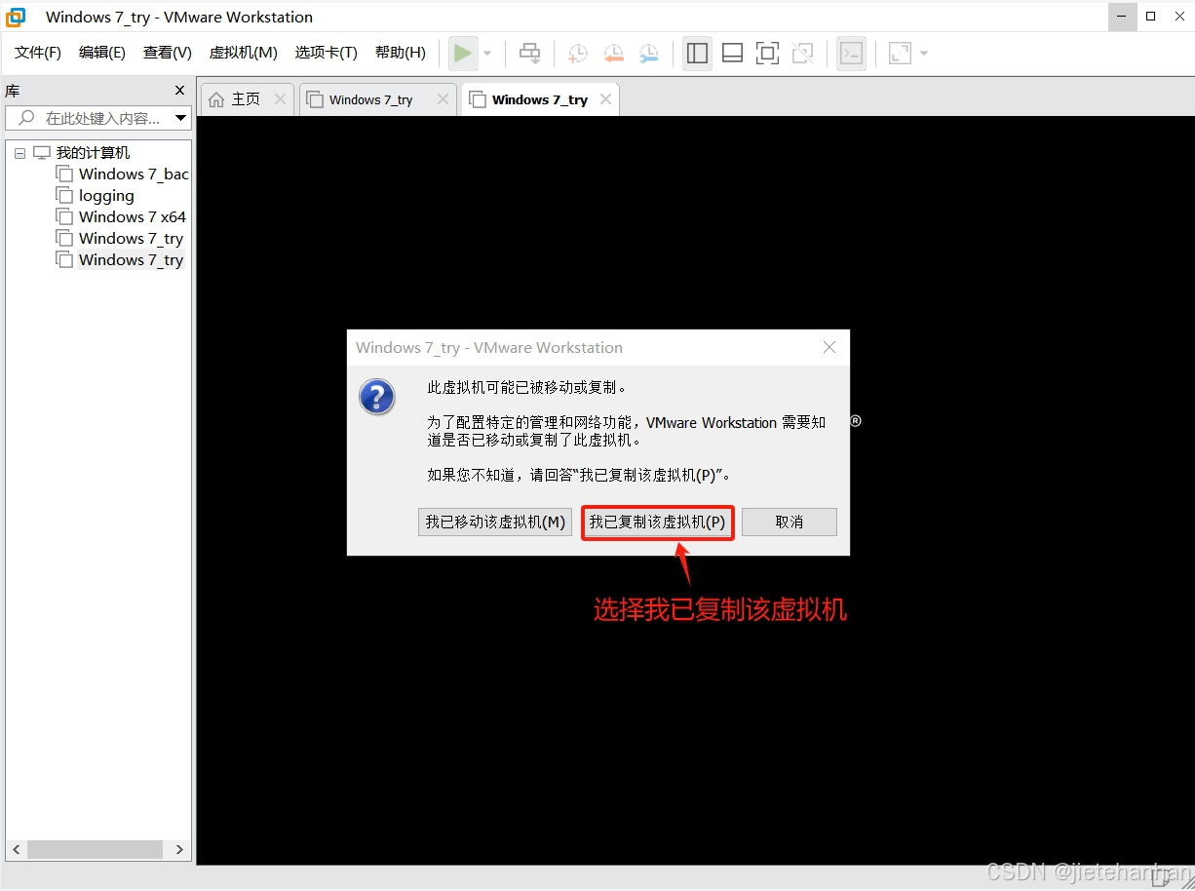
Task: Click the VM icon beside Windows 7 x64
Action: (x=64, y=217)
